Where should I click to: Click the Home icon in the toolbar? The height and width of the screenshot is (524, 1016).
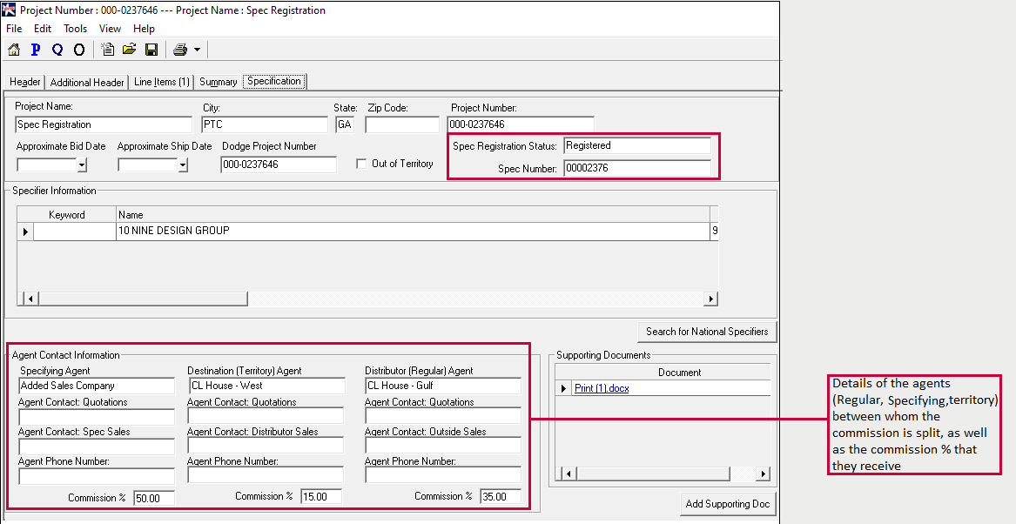click(14, 50)
